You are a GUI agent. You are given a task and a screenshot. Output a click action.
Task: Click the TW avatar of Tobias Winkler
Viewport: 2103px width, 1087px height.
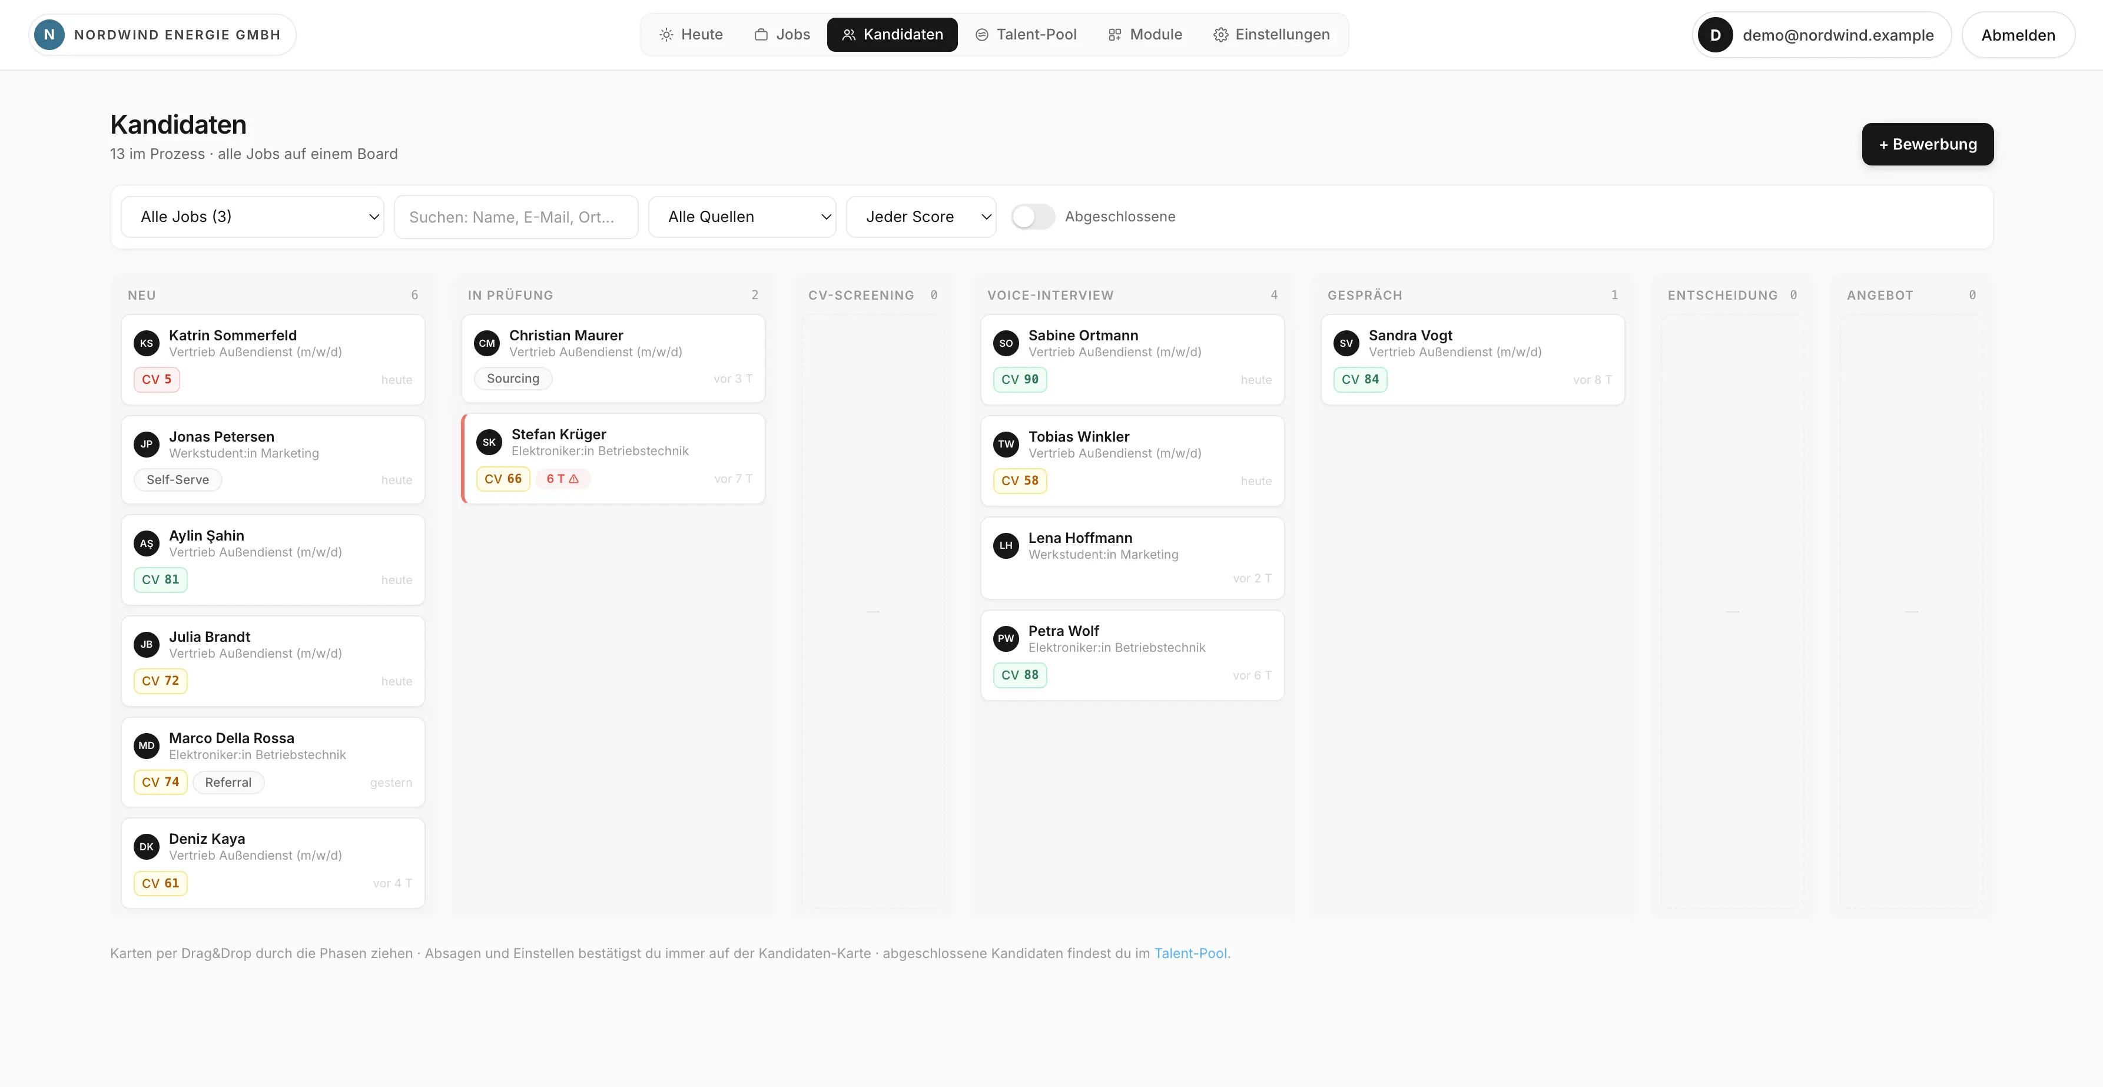coord(1006,444)
